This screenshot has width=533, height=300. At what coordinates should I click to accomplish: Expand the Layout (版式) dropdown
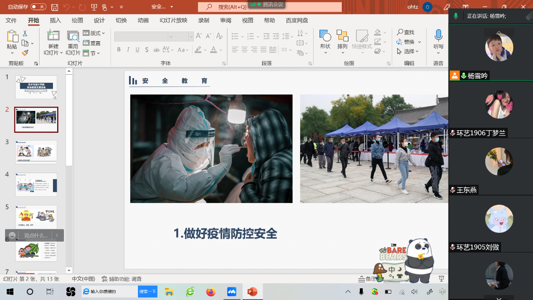point(94,33)
